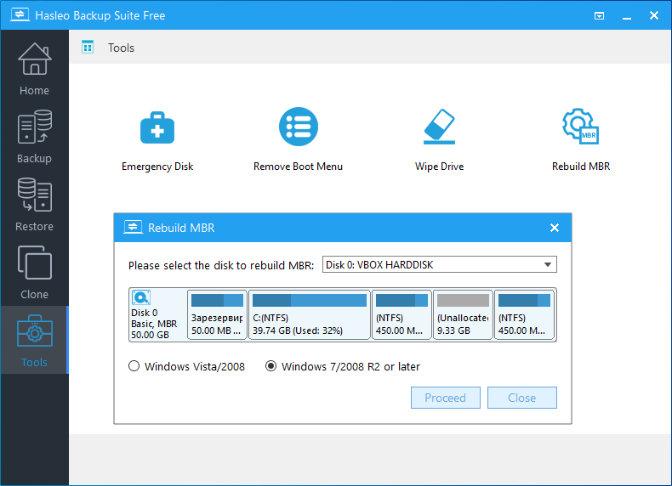Click the Close button in dialog

tap(521, 398)
